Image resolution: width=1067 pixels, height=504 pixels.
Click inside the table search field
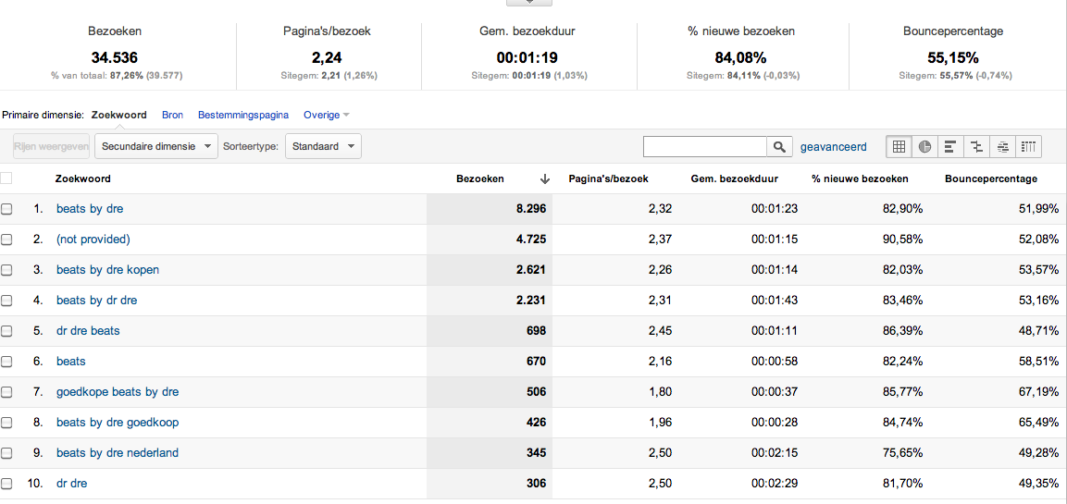[705, 146]
